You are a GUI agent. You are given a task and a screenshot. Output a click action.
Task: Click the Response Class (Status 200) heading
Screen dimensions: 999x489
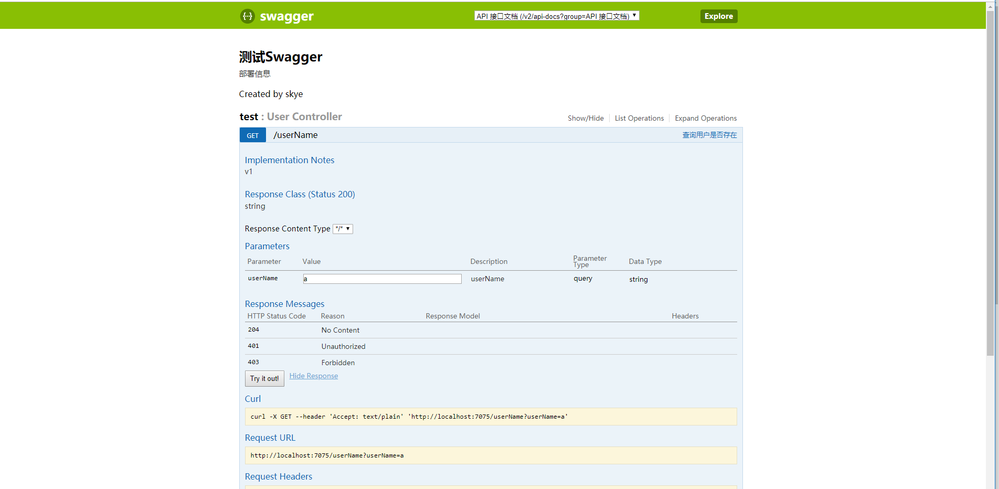[300, 194]
